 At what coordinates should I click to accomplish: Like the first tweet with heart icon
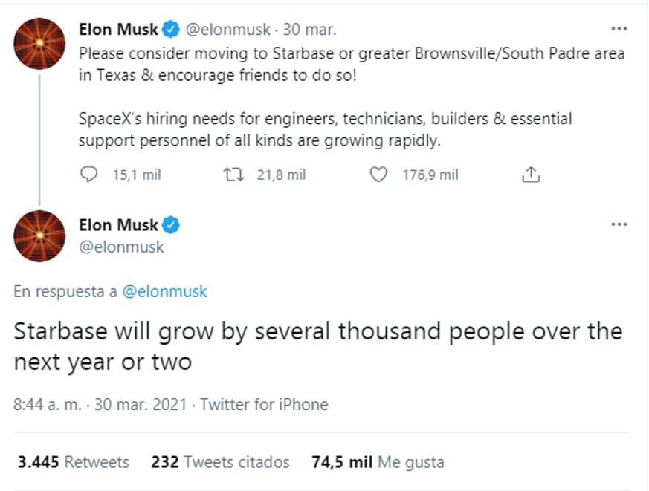[x=379, y=175]
